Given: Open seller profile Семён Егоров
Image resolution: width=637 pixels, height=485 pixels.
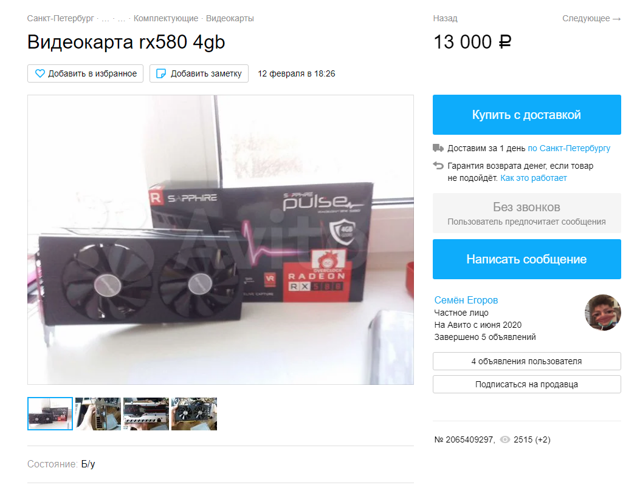Looking at the screenshot, I should pyautogui.click(x=466, y=300).
